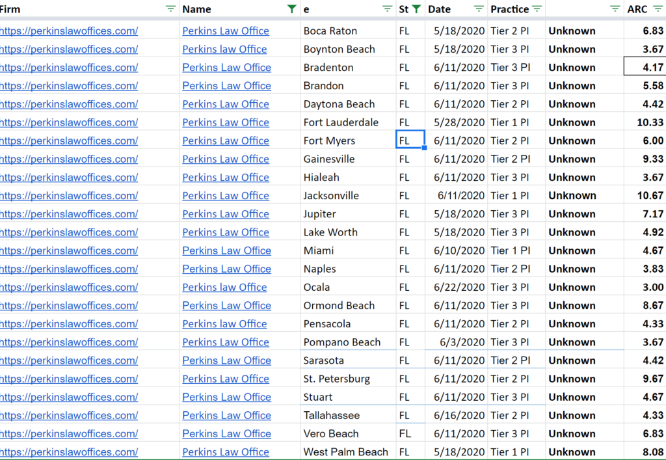Select the ARC value 9.67
The width and height of the screenshot is (666, 460).
click(x=645, y=379)
